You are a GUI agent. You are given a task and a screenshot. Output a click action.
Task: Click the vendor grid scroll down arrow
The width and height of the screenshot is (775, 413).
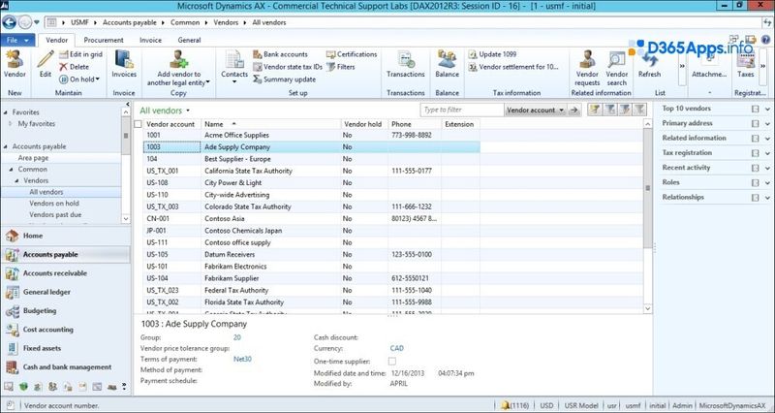pos(647,308)
